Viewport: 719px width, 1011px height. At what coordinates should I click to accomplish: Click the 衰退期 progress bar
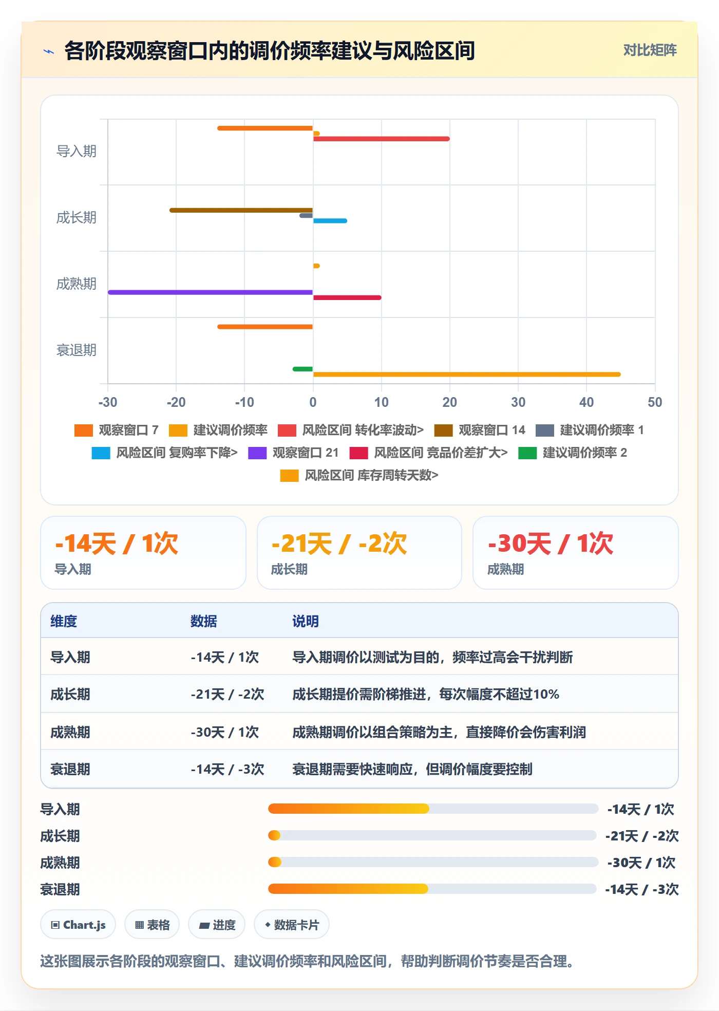(x=432, y=889)
